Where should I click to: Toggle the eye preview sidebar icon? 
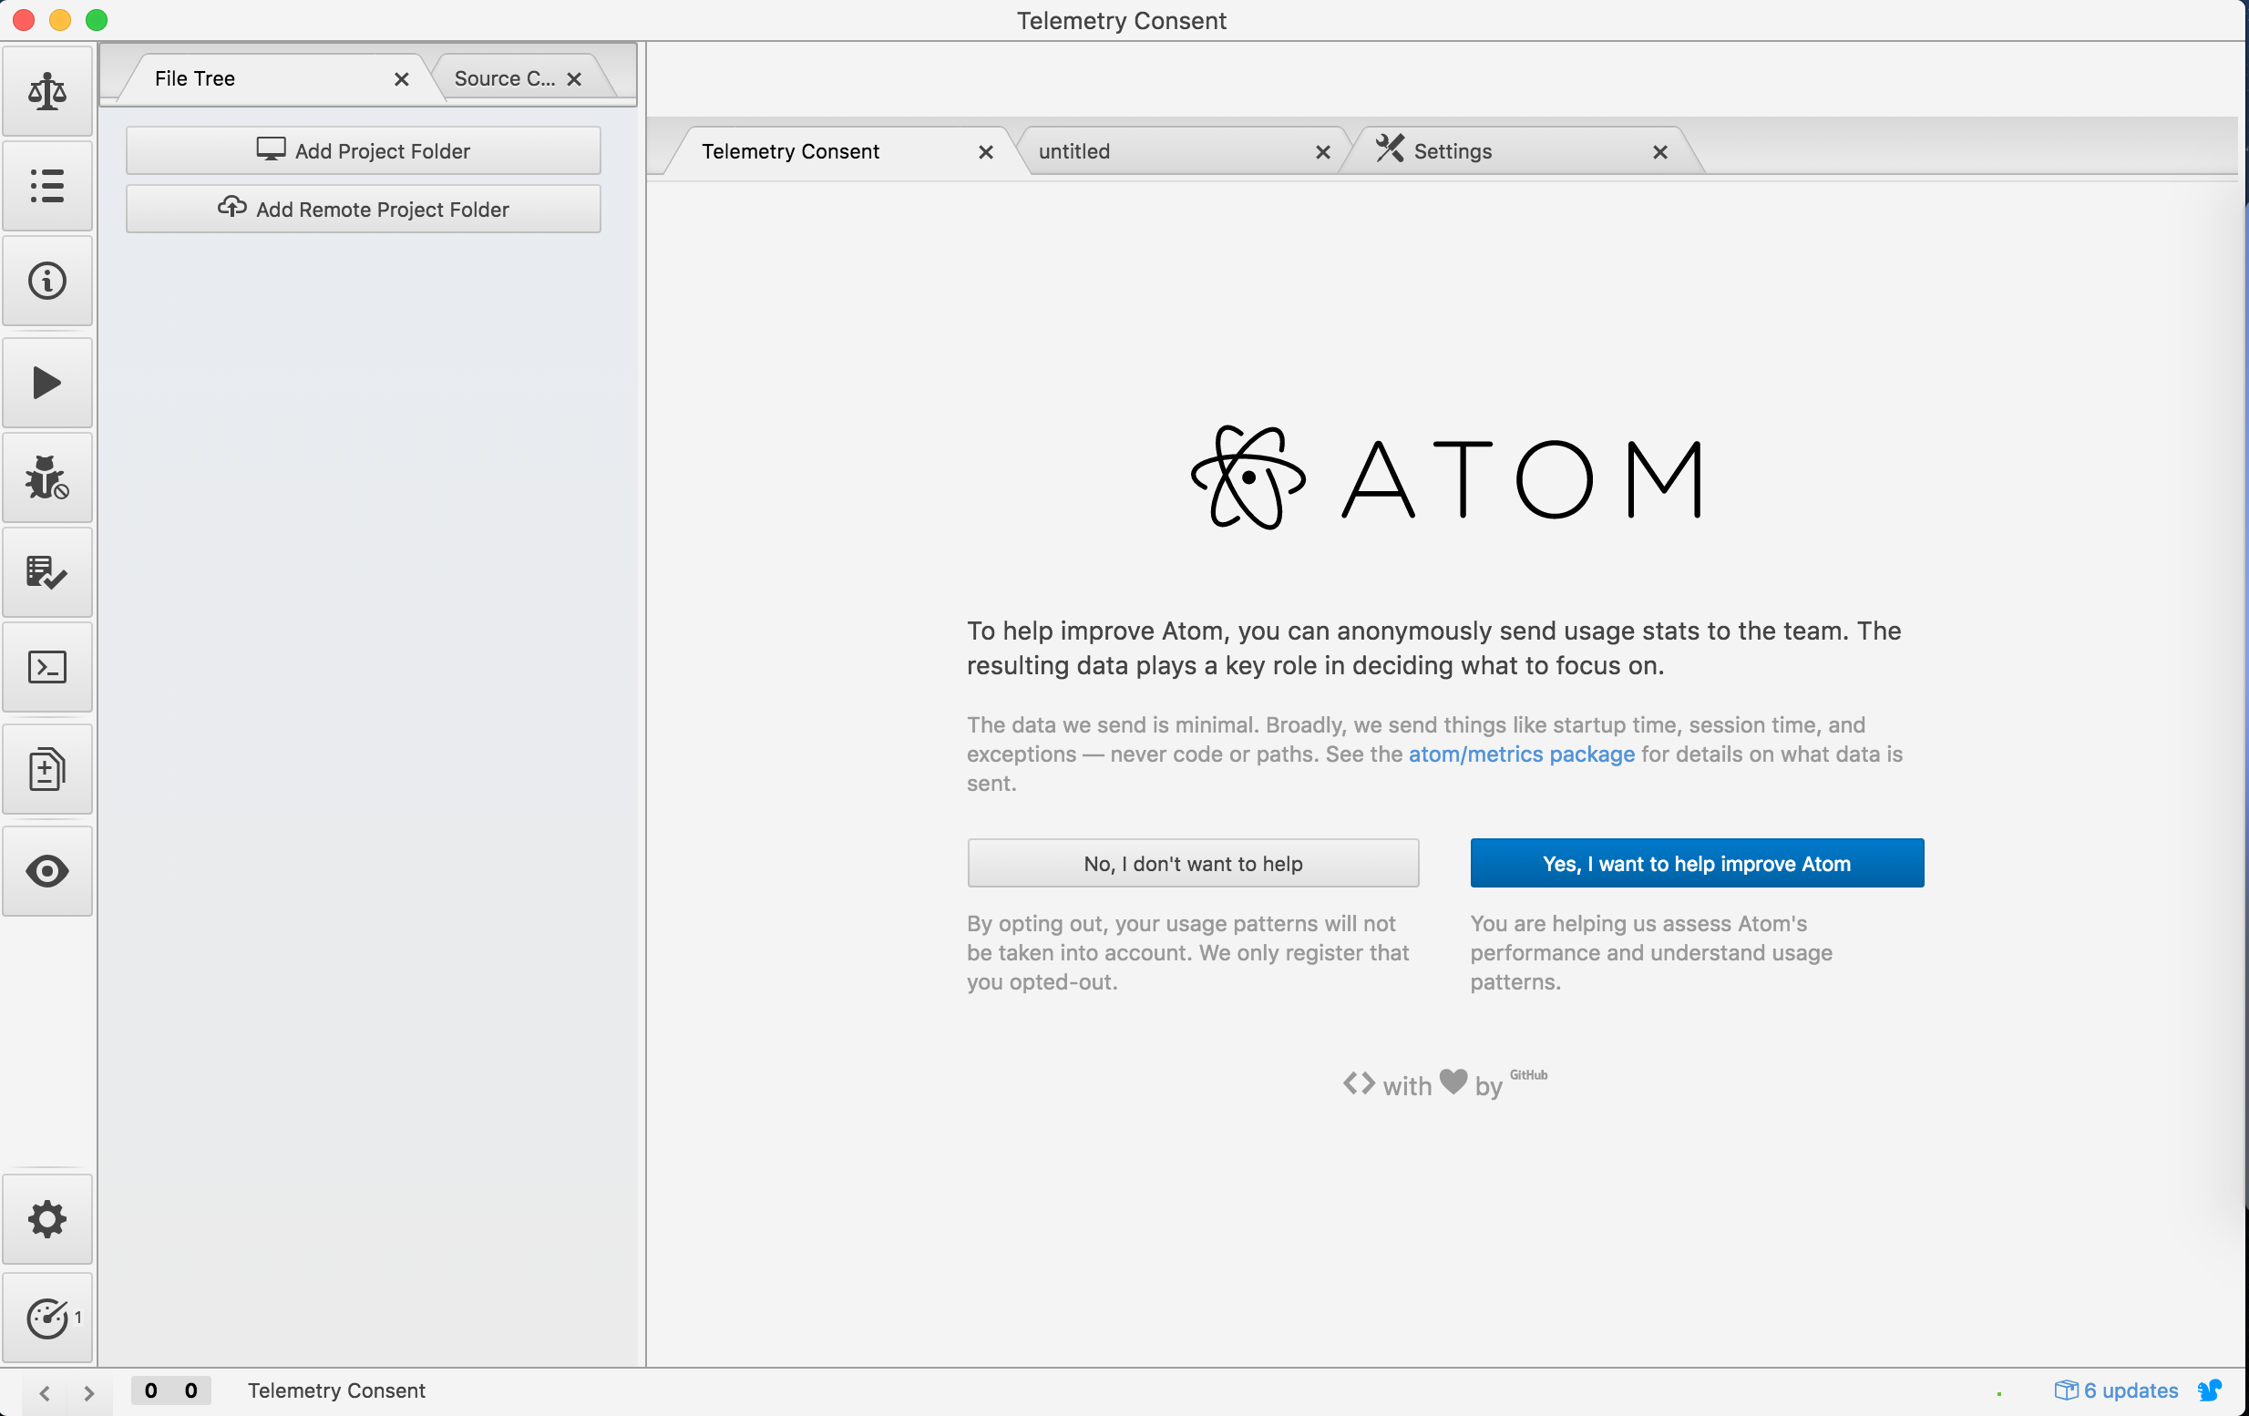click(x=46, y=870)
